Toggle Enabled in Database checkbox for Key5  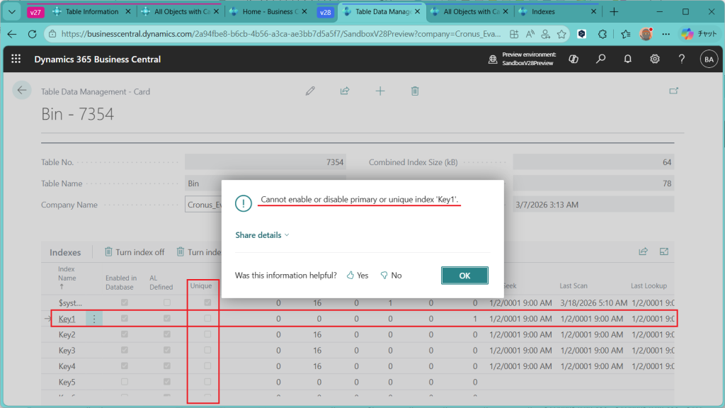124,382
